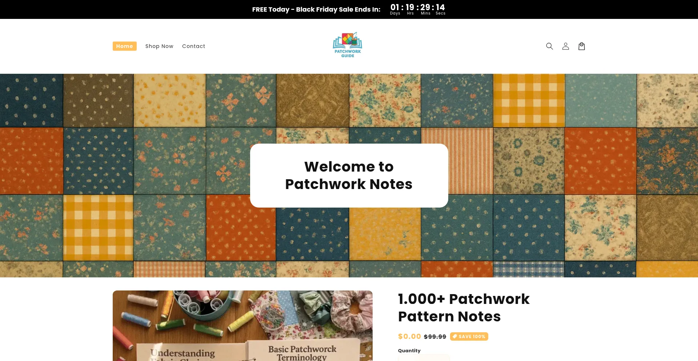The width and height of the screenshot is (698, 361).
Task: Click the Patchwork Guide logo
Action: [x=348, y=45]
